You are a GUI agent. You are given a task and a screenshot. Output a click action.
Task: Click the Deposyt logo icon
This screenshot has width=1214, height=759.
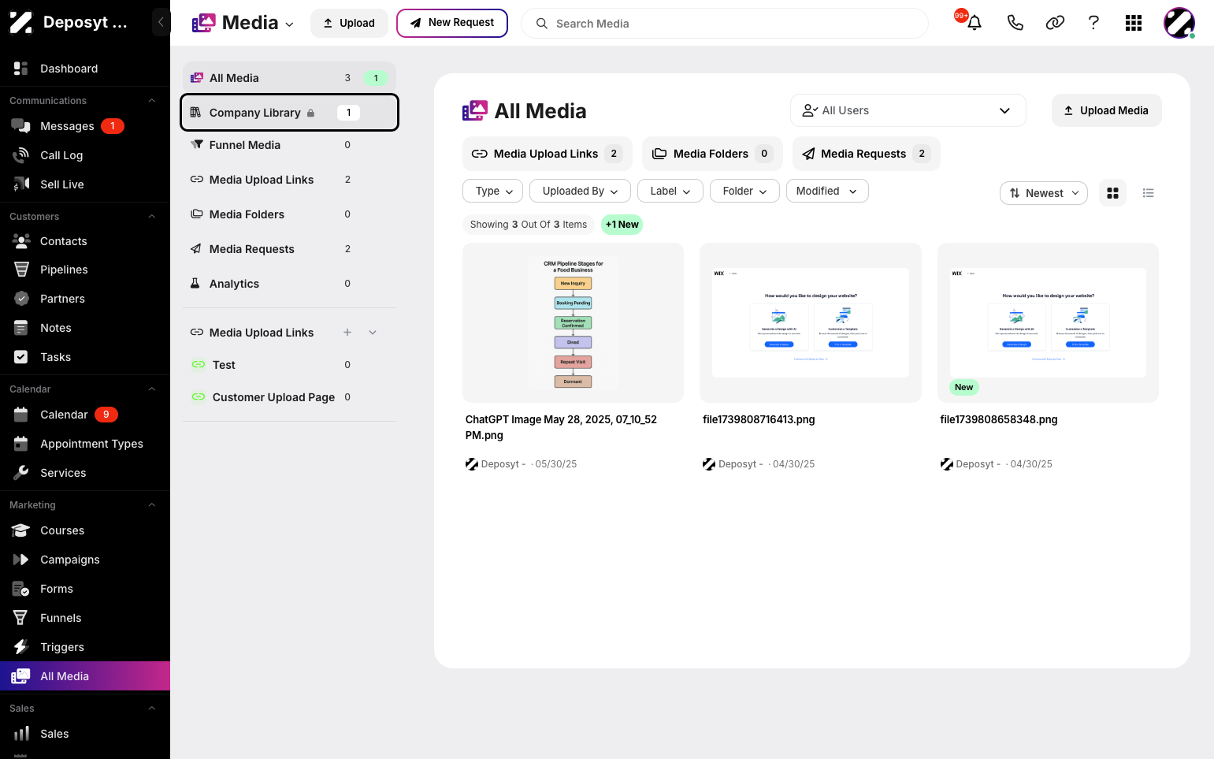click(21, 22)
